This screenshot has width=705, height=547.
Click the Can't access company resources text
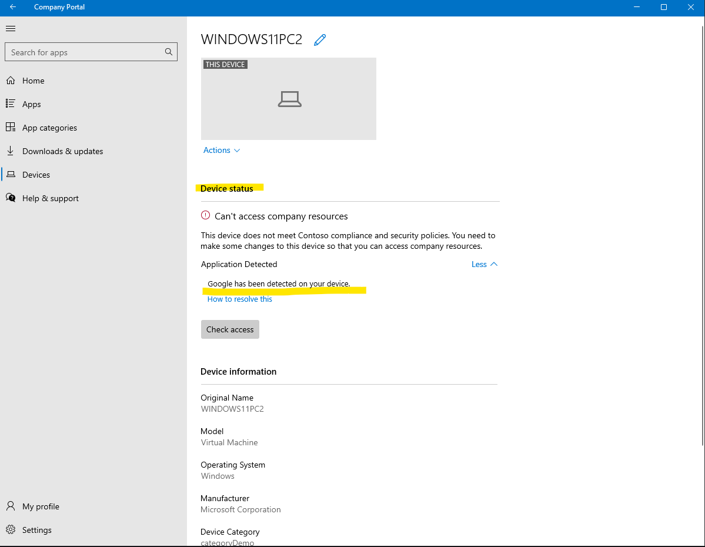click(281, 216)
